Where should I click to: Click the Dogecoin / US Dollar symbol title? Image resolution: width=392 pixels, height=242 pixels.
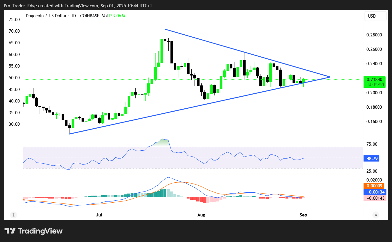tap(46, 16)
